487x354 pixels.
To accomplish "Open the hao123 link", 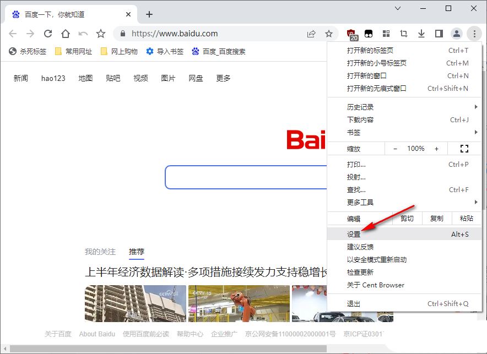I will (53, 78).
